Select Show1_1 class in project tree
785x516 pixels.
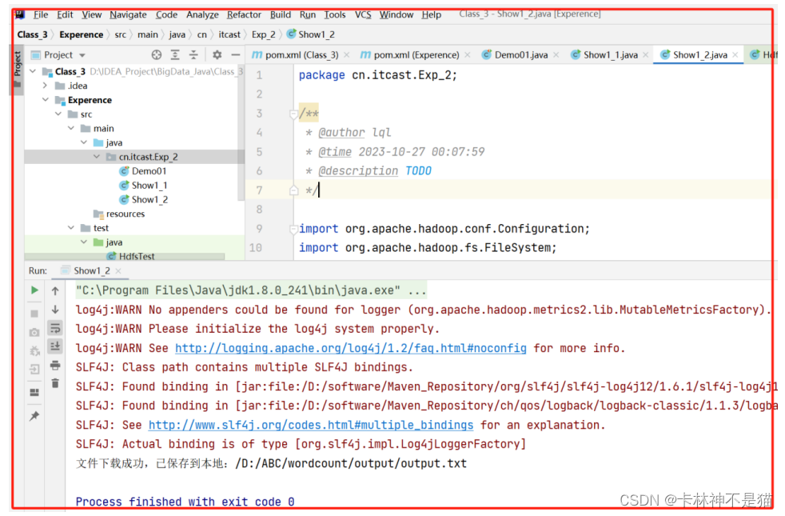(x=143, y=186)
